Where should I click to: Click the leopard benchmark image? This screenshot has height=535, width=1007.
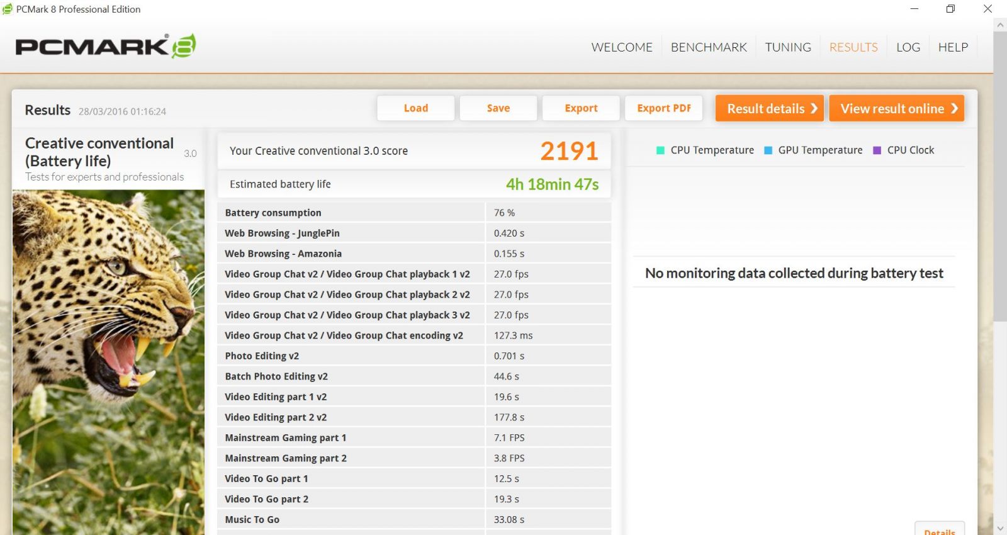[x=108, y=362]
